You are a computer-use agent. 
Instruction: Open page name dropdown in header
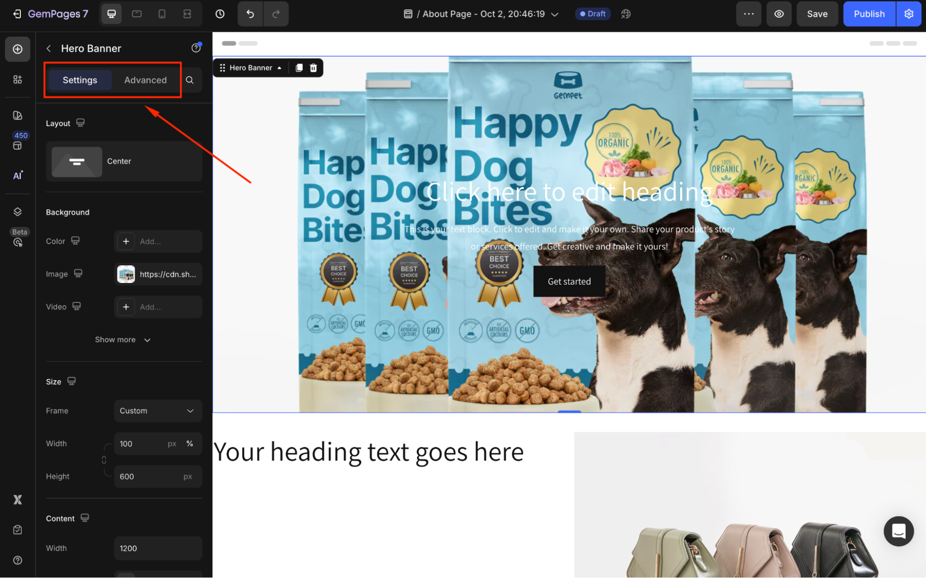point(554,14)
